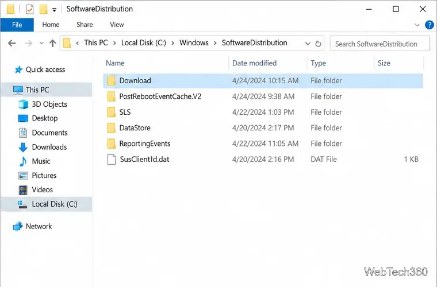Image resolution: width=437 pixels, height=287 pixels.
Task: Click the 4/22/2024 1:03 PM date
Action: pyautogui.click(x=263, y=112)
